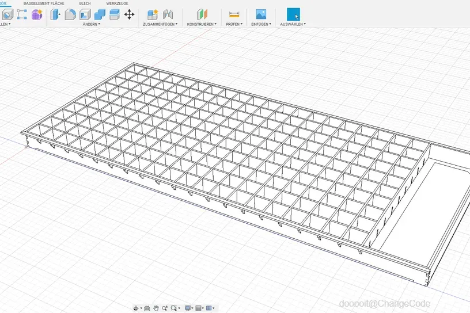Click the Viewports layout icon
The image size is (470, 313).
[209, 308]
